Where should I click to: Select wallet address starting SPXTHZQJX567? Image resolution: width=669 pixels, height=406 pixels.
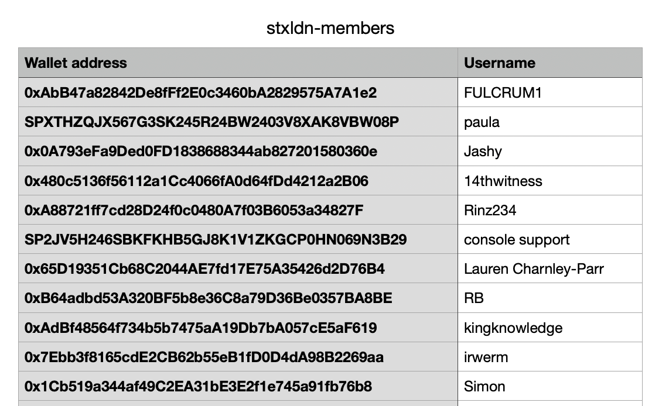211,122
